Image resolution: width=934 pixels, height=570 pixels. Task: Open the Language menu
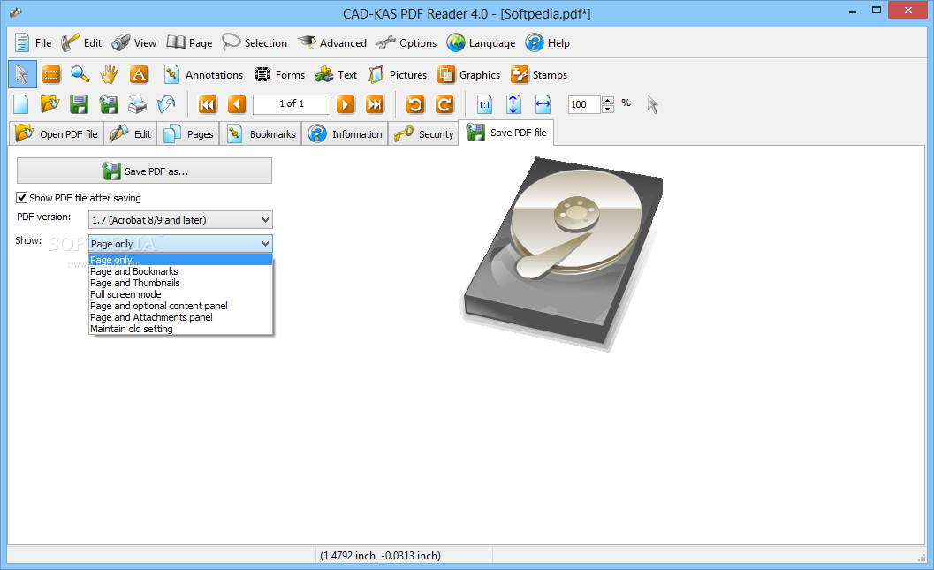click(x=482, y=43)
